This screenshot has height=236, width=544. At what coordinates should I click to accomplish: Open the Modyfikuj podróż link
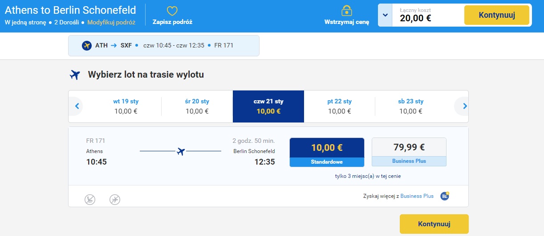(x=111, y=22)
